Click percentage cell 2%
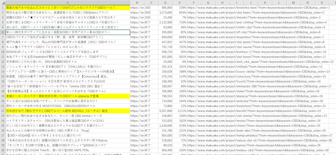Image resolution: width=336 pixels, height=155 pixels. pyautogui.click(x=180, y=145)
